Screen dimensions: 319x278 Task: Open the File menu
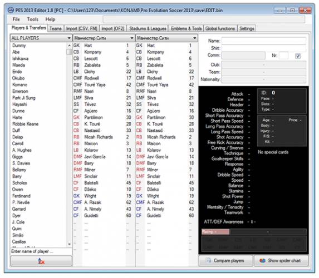16,19
